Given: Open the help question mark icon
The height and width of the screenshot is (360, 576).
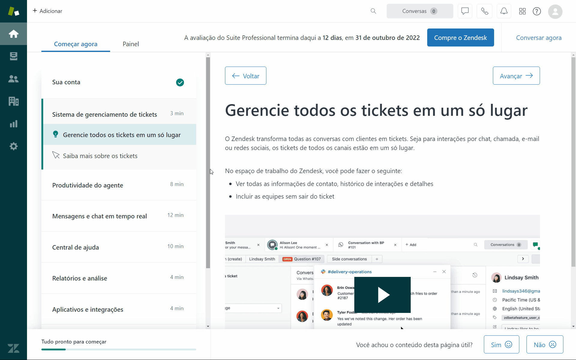Looking at the screenshot, I should (537, 11).
